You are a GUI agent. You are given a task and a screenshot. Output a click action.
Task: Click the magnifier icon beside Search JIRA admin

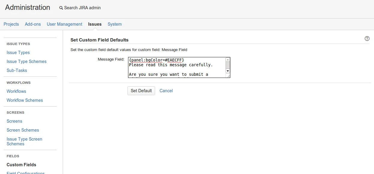[61, 8]
